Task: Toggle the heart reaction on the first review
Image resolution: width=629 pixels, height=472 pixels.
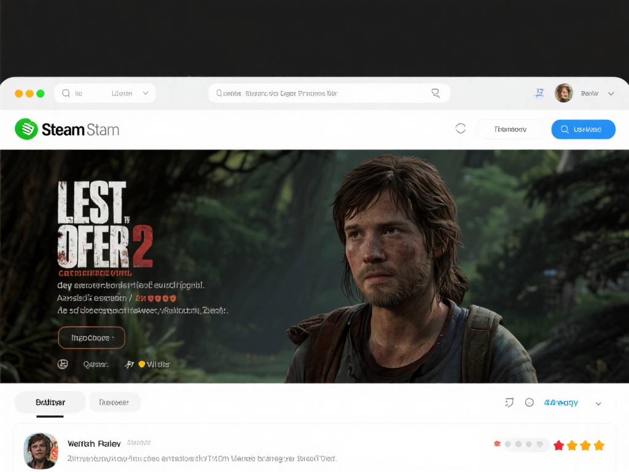Action: (x=498, y=442)
